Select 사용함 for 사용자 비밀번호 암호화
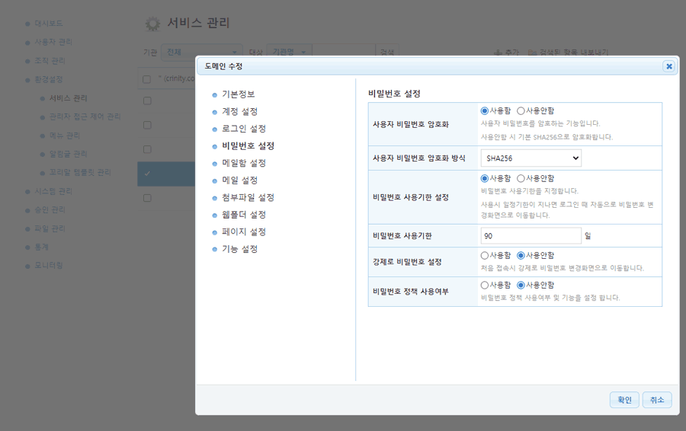686x431 pixels. pyautogui.click(x=484, y=111)
